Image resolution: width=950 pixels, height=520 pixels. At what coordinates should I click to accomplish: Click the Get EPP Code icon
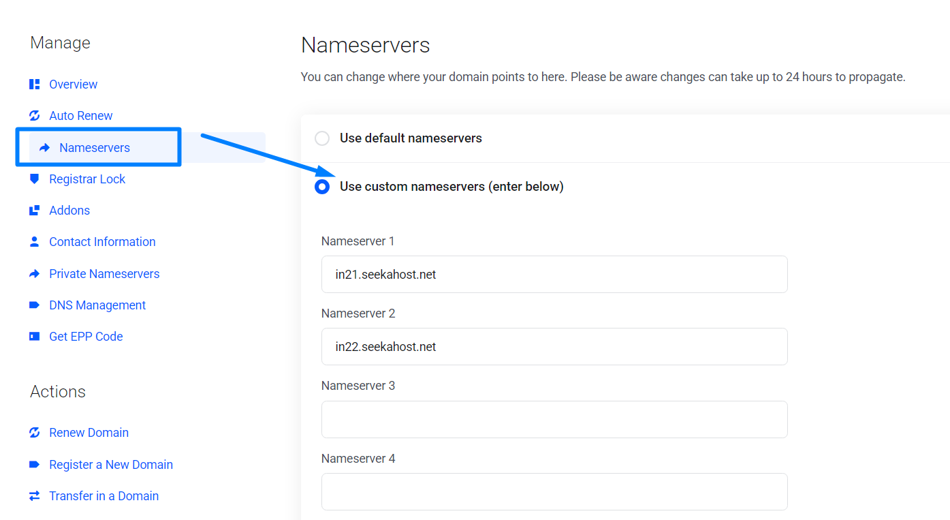click(35, 337)
